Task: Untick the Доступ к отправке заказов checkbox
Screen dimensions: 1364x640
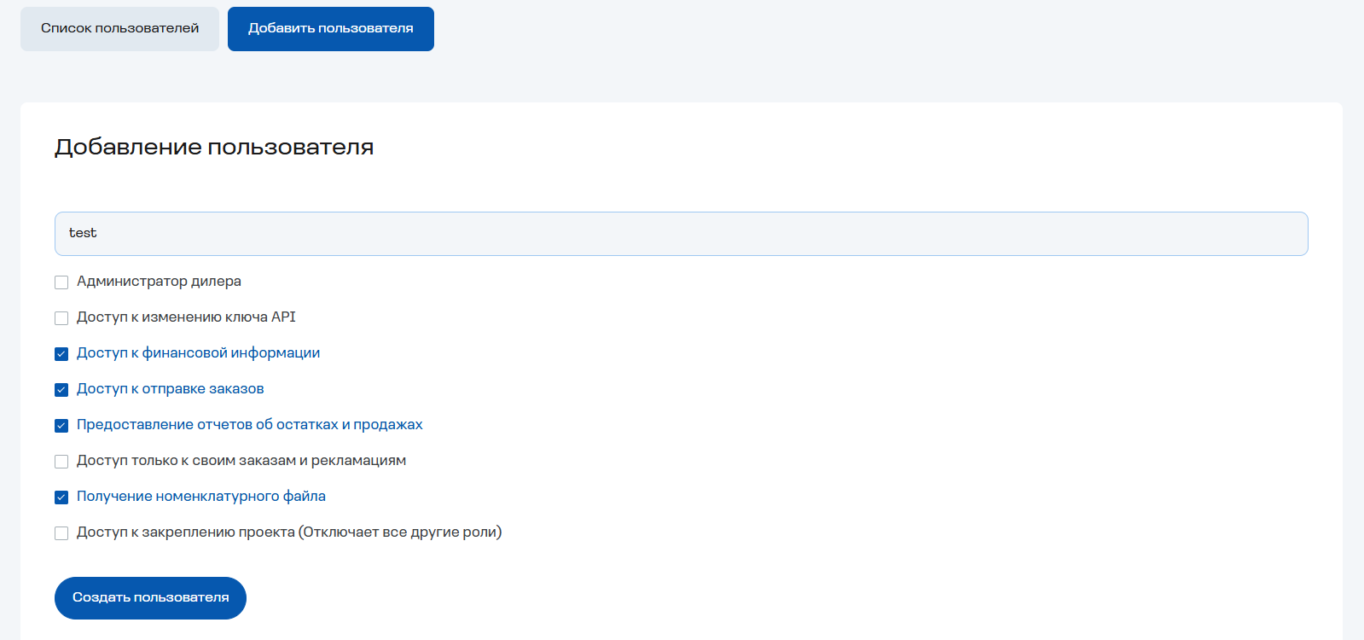Action: point(61,390)
